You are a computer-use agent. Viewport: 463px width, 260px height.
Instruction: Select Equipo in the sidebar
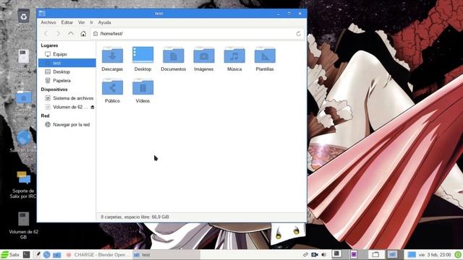click(x=67, y=54)
